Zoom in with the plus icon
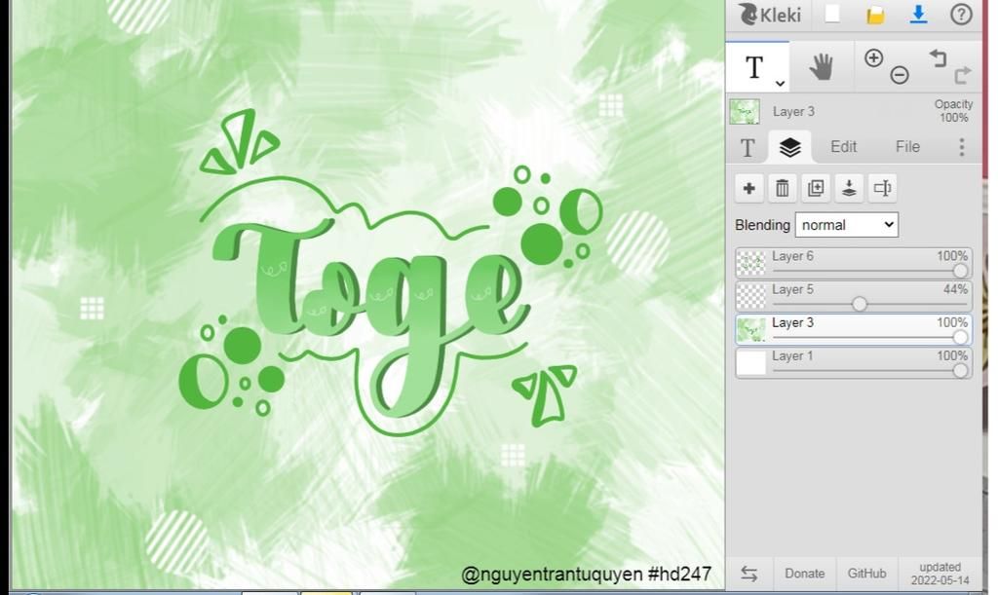This screenshot has height=595, width=998. tap(874, 57)
